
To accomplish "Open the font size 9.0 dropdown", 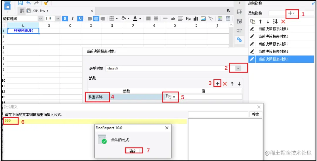I will [52, 18].
